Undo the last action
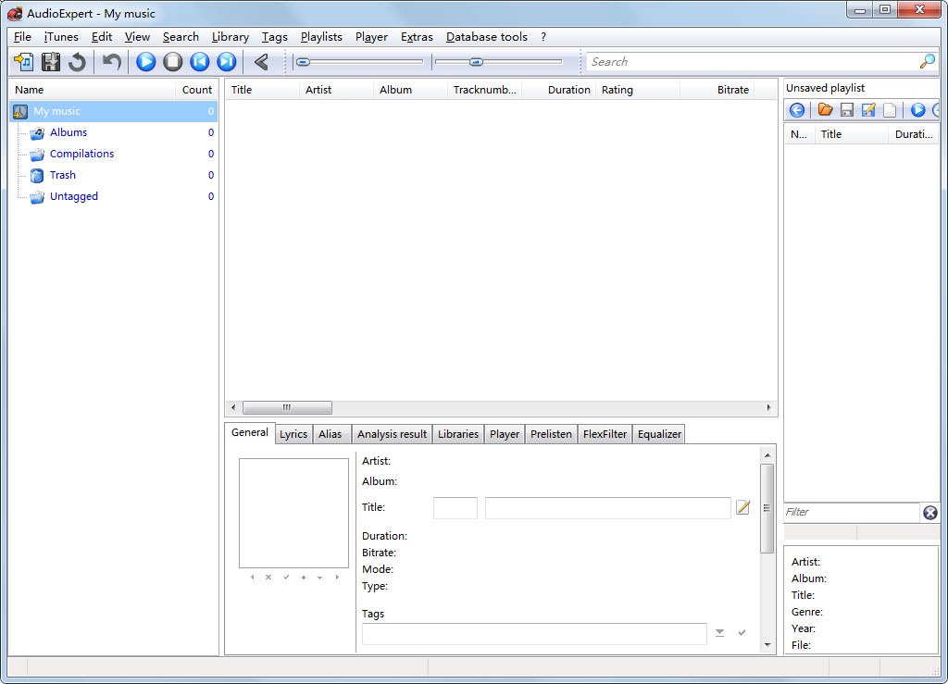The width and height of the screenshot is (948, 684). coord(110,61)
